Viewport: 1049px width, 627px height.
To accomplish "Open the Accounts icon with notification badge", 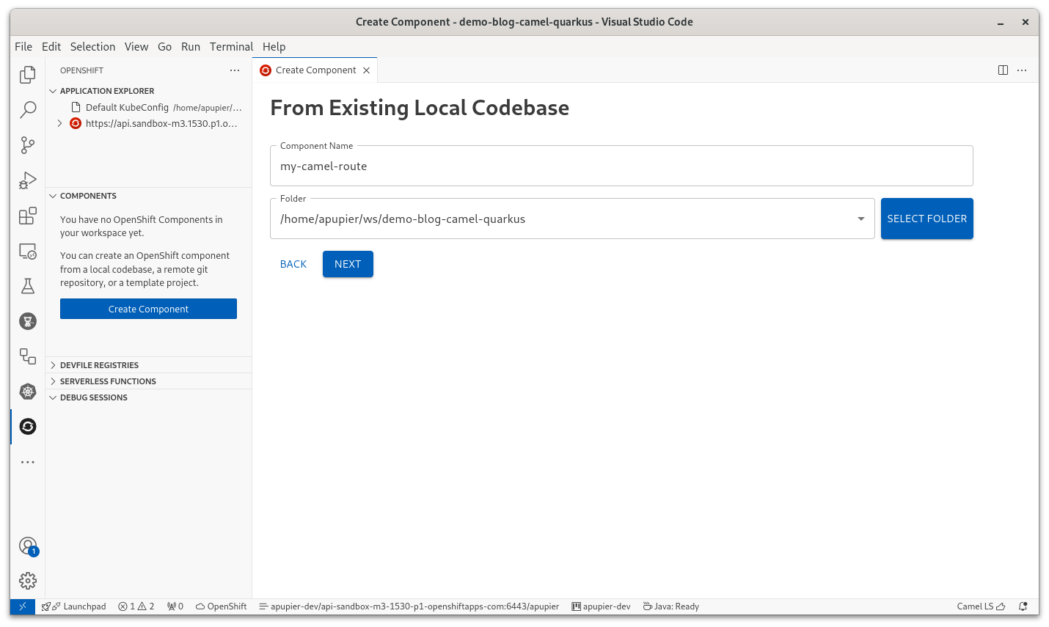I will (x=27, y=546).
